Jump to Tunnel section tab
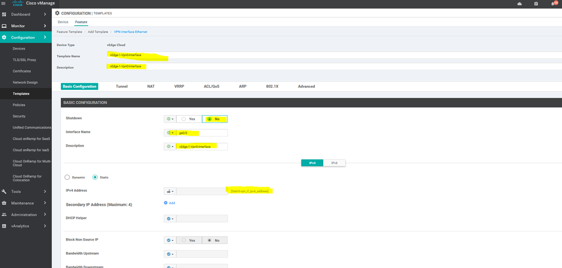The width and height of the screenshot is (562, 268). coord(122,86)
